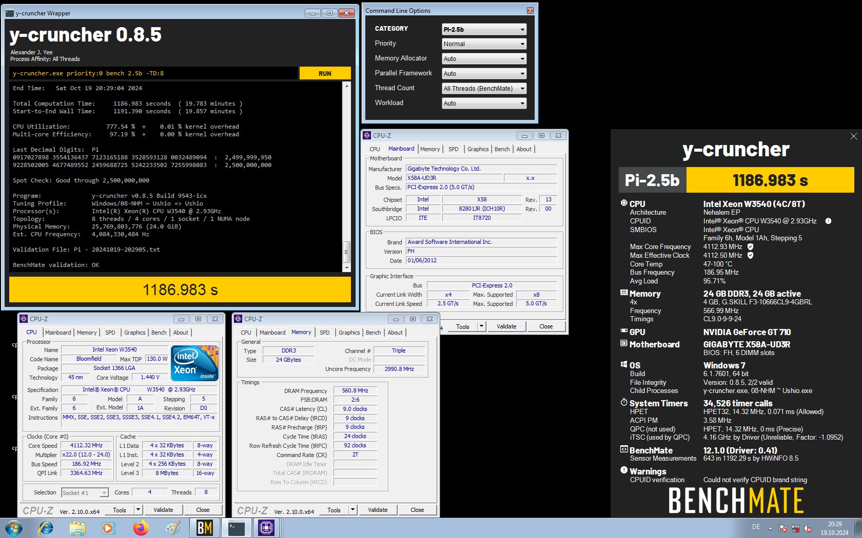Screen dimensions: 862x538
Task: Click the Warnings exclamation icon
Action: (x=624, y=470)
